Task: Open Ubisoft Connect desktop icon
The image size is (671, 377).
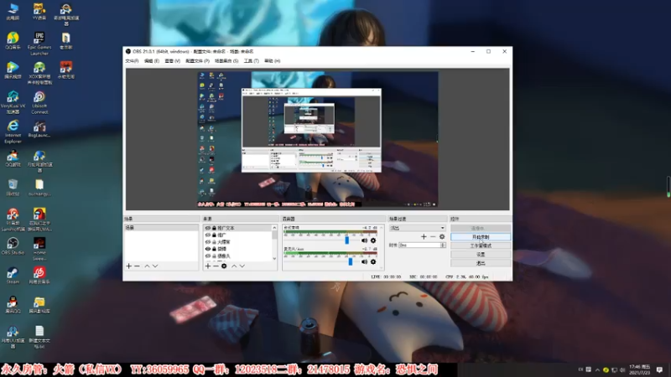Action: coord(39,102)
